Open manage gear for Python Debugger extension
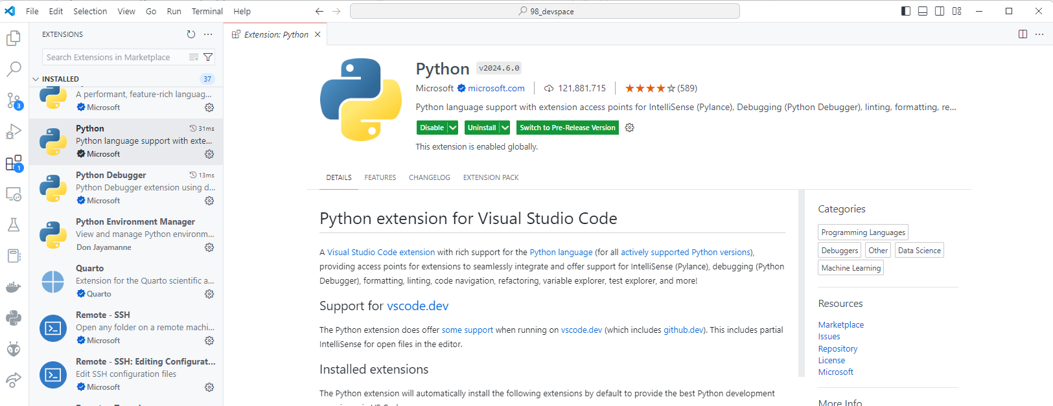The height and width of the screenshot is (406, 1053). [x=209, y=201]
